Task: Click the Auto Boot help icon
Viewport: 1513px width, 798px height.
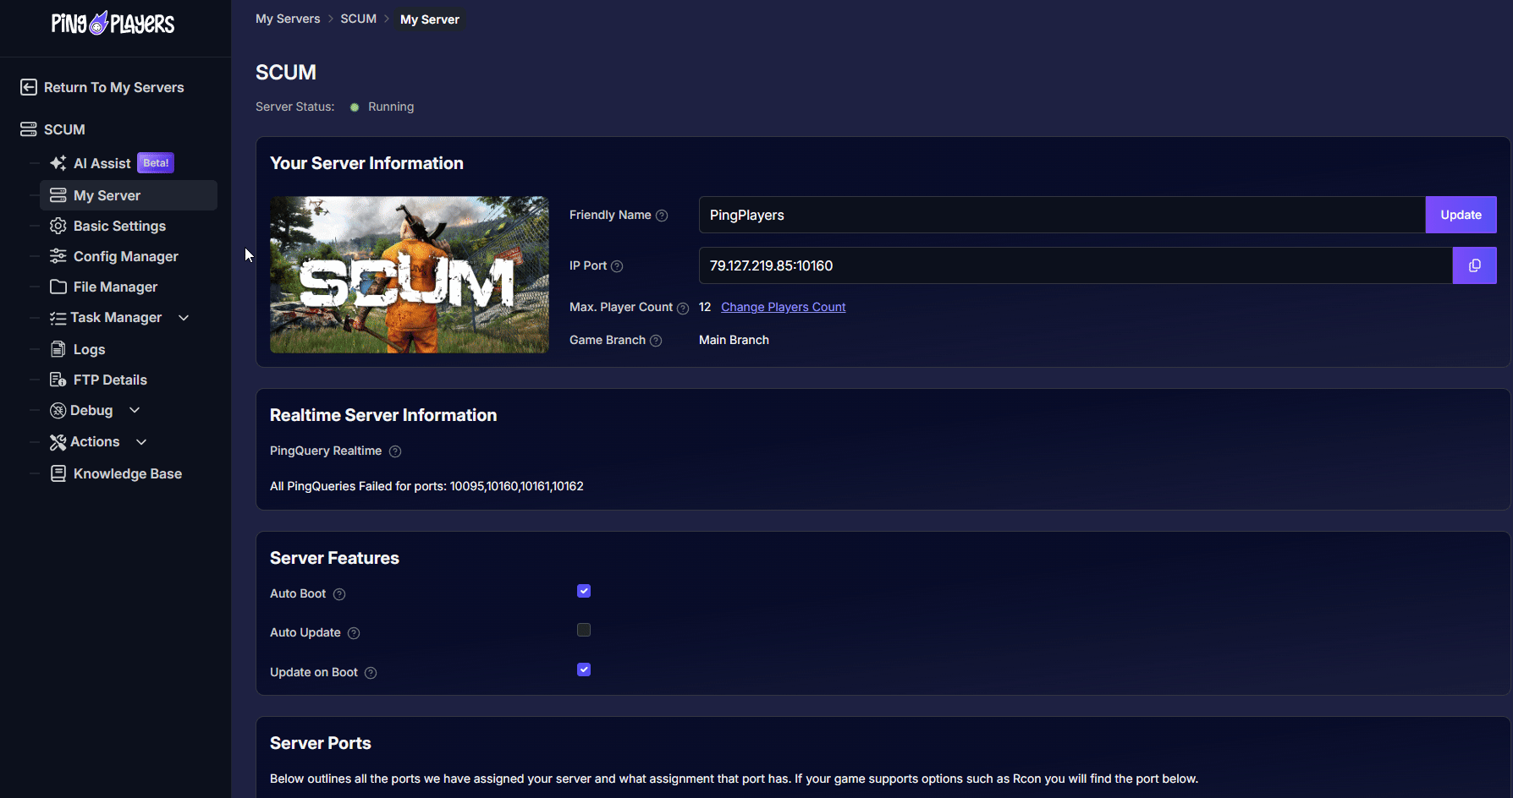Action: click(x=339, y=594)
